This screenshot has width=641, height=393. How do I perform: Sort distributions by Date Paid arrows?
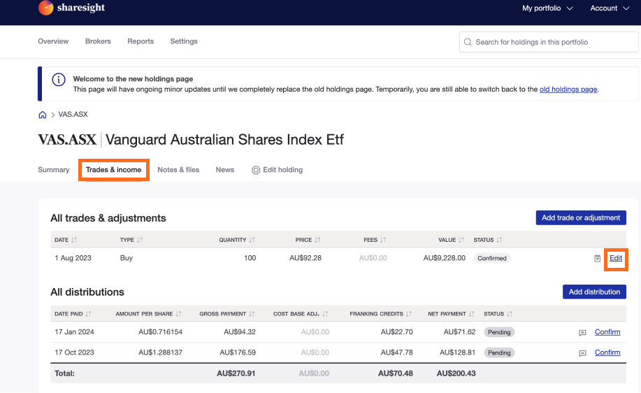click(88, 314)
